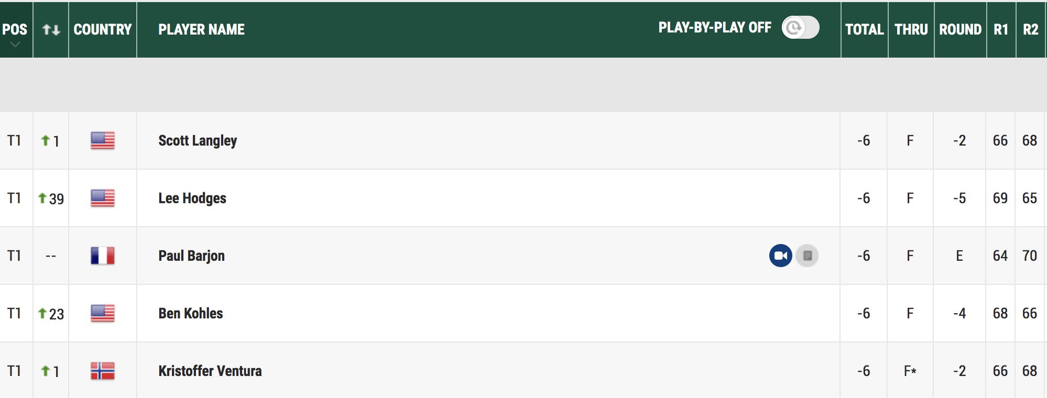Sort by the ROUND column header

[x=960, y=29]
